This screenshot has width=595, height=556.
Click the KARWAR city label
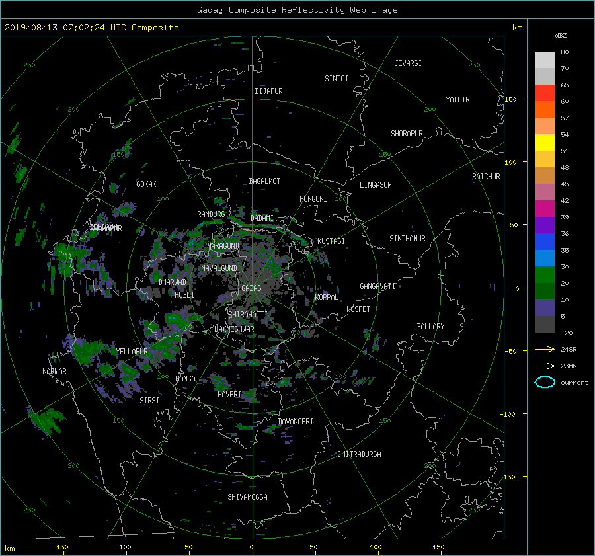(x=54, y=372)
